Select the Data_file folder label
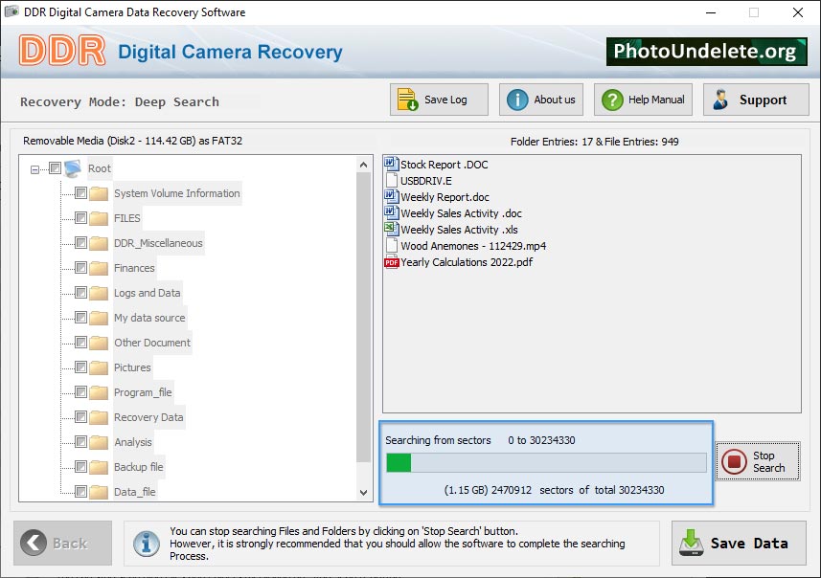 coord(135,492)
